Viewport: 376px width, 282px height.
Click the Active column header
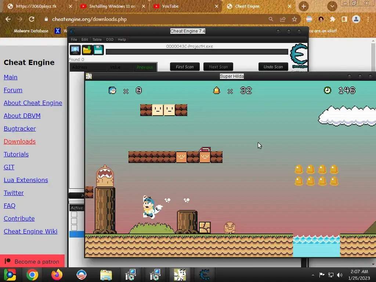(x=77, y=208)
